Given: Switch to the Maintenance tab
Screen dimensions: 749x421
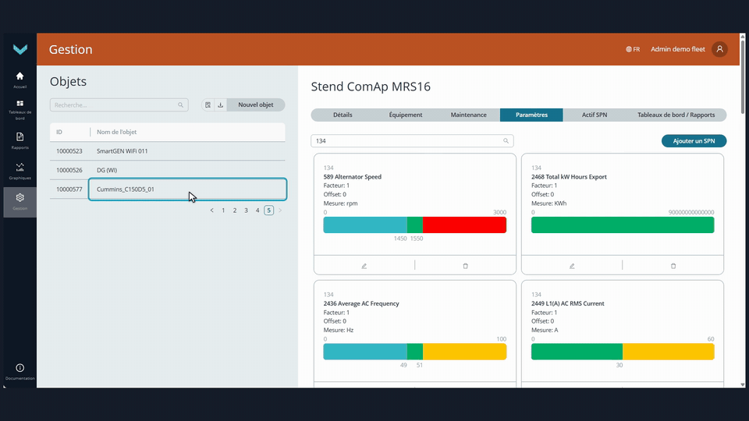Looking at the screenshot, I should point(469,115).
